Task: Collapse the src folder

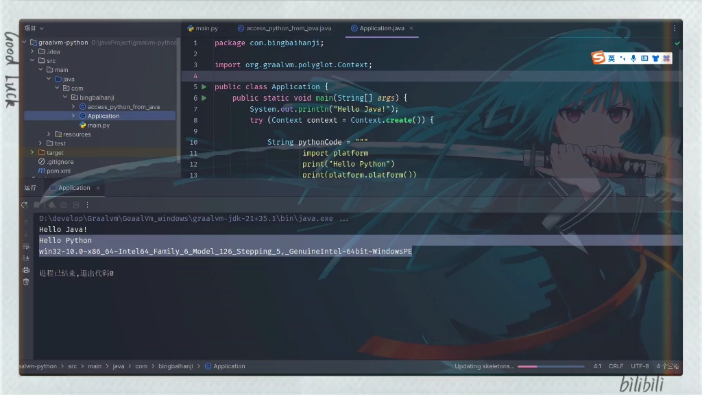Action: tap(32, 60)
